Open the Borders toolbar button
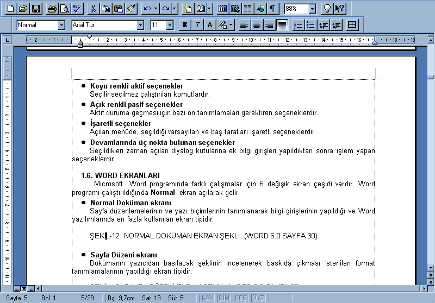435x303 pixels. [352, 25]
